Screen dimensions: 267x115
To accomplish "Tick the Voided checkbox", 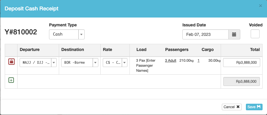I will click(x=255, y=34).
